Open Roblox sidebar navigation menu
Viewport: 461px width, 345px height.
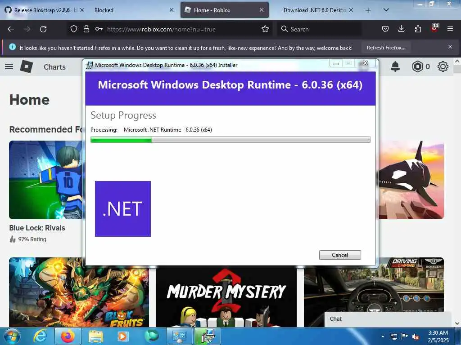[x=9, y=66]
